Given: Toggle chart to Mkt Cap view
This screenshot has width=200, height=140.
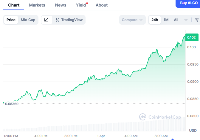Looking at the screenshot, I should tap(28, 20).
